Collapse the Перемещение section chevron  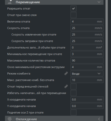click(x=99, y=2)
